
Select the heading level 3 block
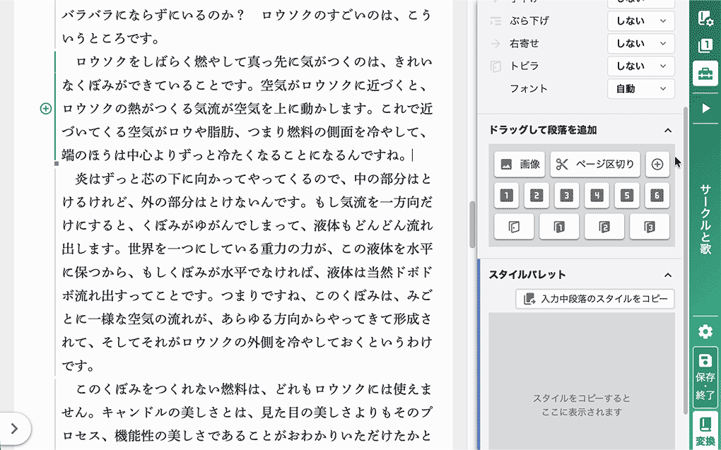(566, 196)
